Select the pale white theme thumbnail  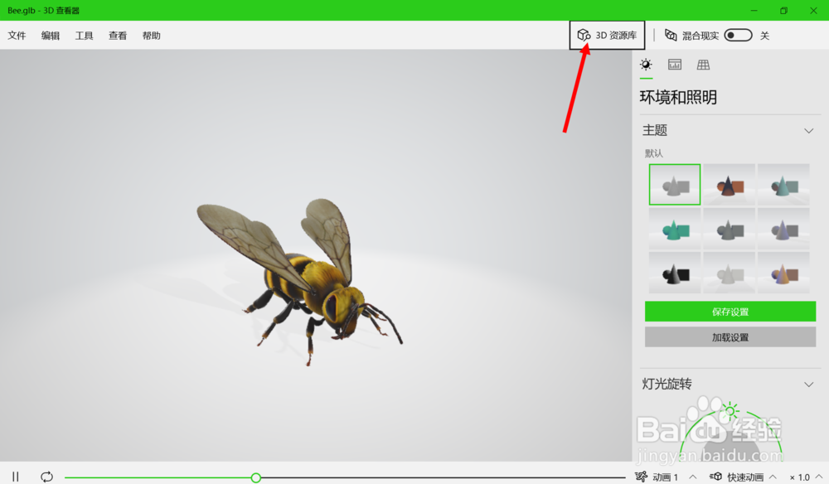[x=729, y=273]
